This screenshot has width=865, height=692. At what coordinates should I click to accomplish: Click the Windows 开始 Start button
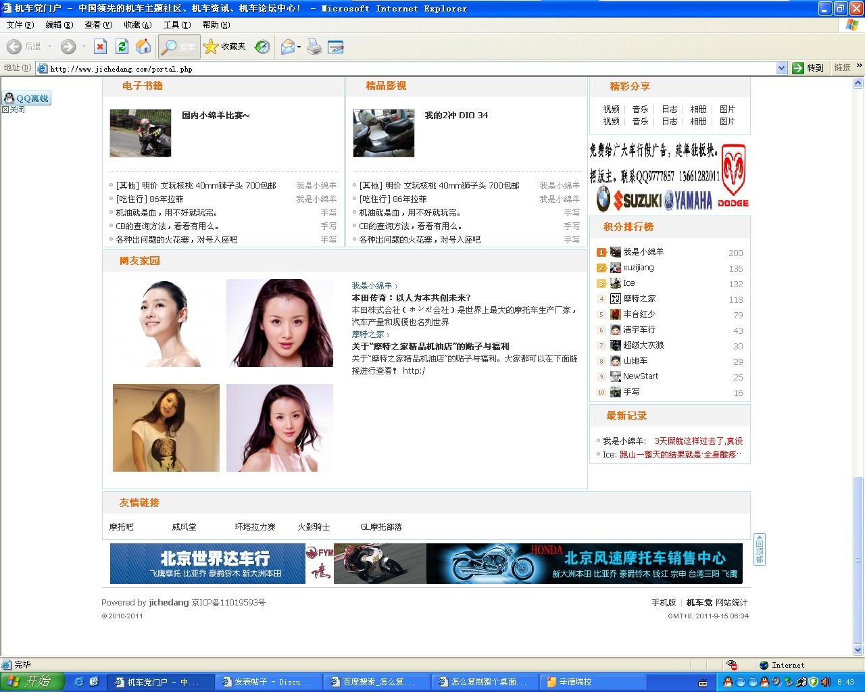32,682
